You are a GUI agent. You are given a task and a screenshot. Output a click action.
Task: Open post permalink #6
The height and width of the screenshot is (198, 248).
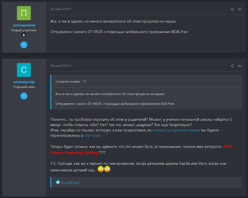click(x=240, y=66)
